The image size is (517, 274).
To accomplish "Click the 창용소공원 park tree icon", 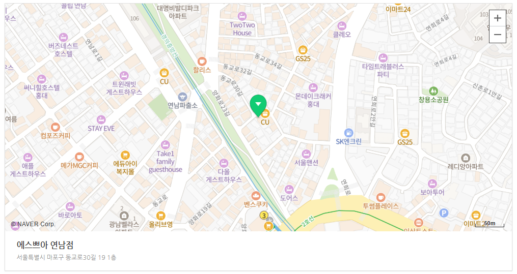I will point(433,90).
